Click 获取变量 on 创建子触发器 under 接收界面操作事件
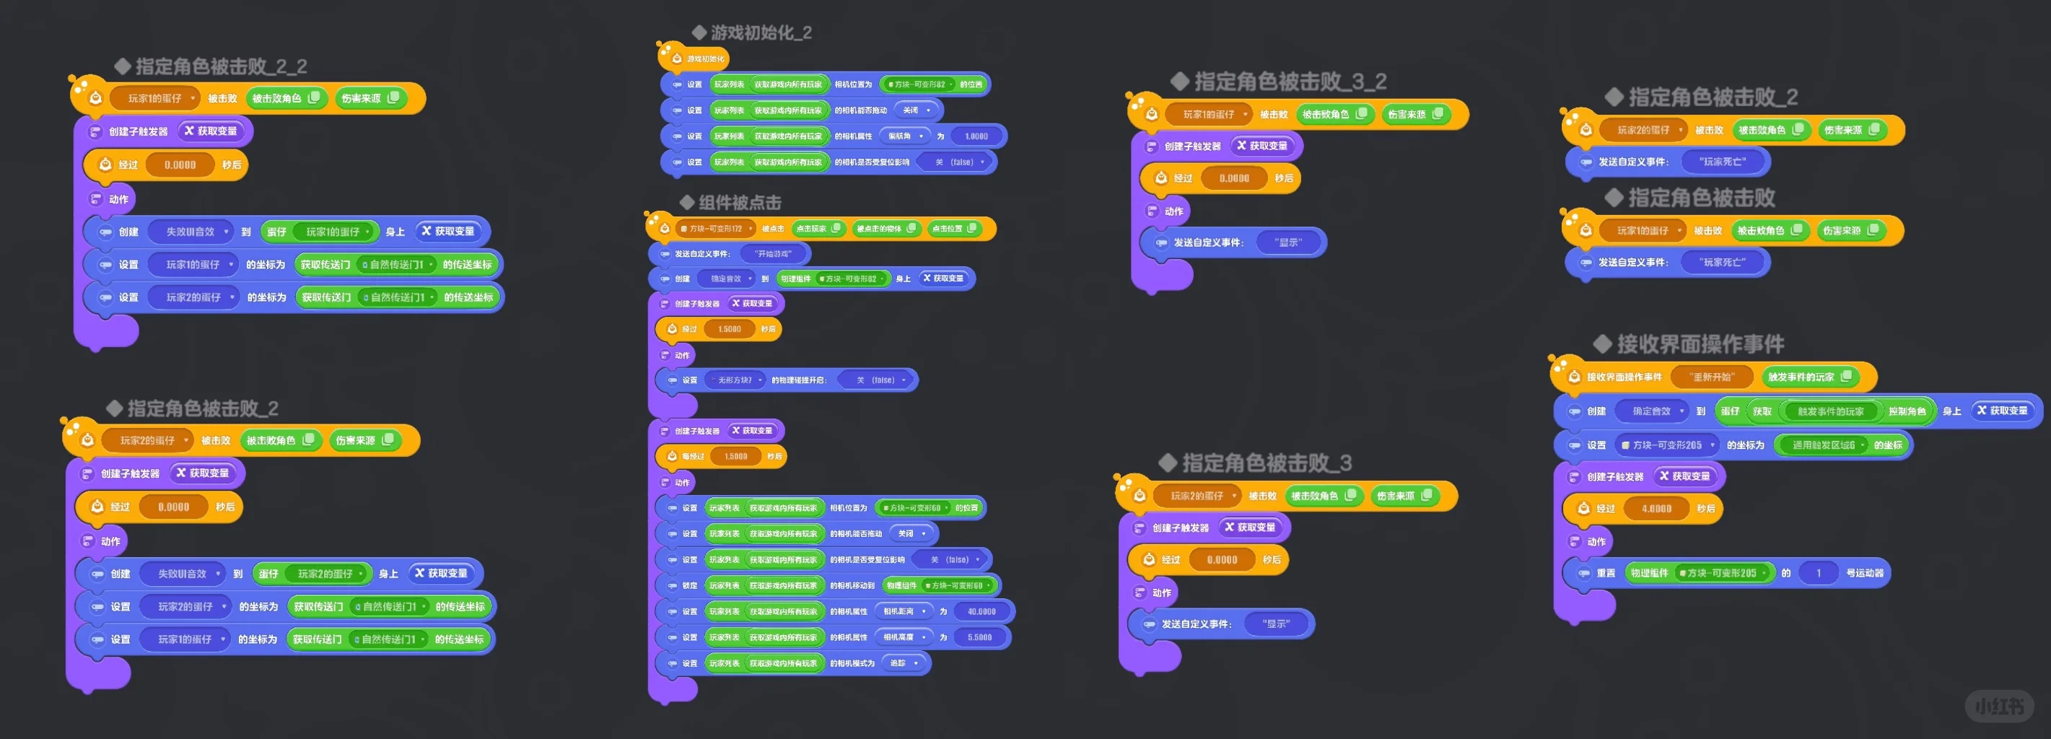The width and height of the screenshot is (2051, 739). 1684,476
